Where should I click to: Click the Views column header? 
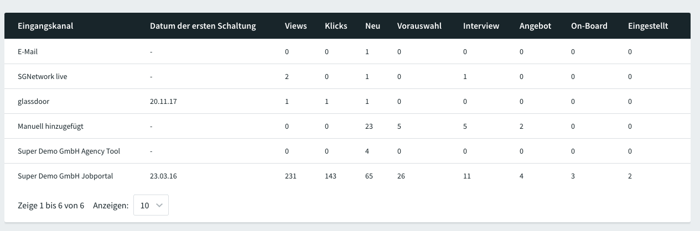[x=295, y=26]
